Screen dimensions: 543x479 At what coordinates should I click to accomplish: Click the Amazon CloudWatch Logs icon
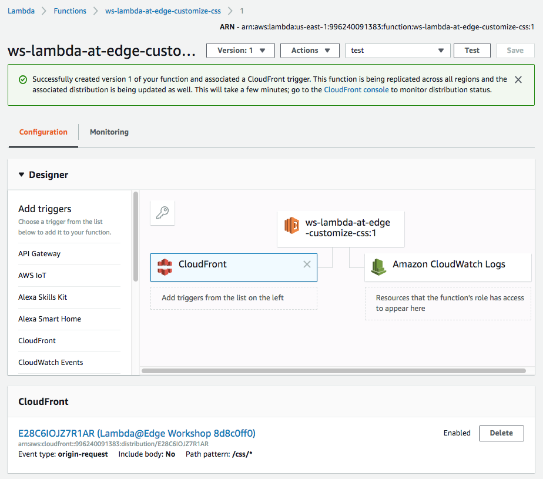pos(378,267)
